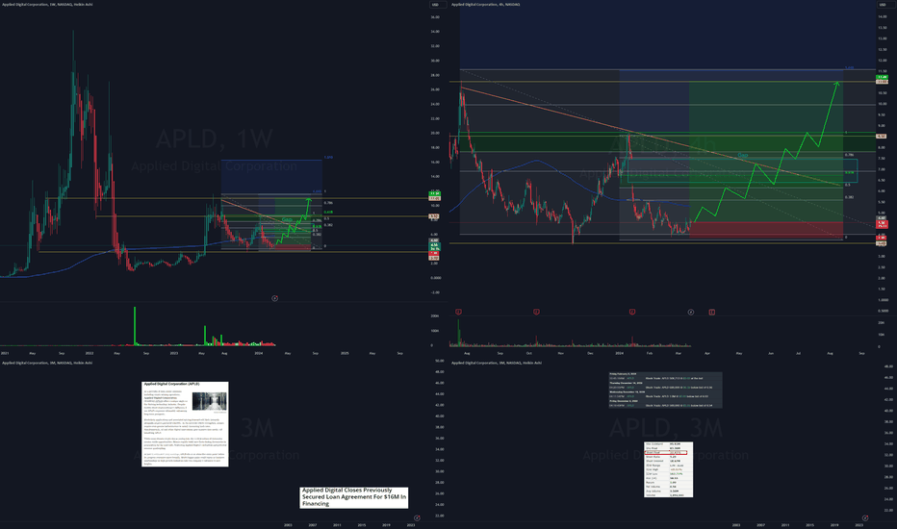Click the lightning icon on the weekly chart
This screenshot has height=529, width=897.
pyautogui.click(x=274, y=298)
